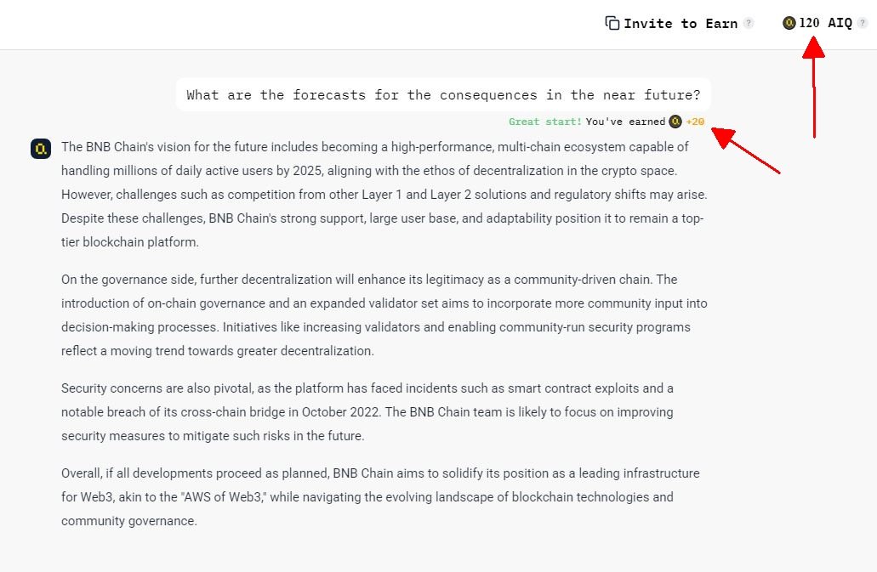This screenshot has height=572, width=877.
Task: Click the AIQ coin icon in the header
Action: point(789,23)
